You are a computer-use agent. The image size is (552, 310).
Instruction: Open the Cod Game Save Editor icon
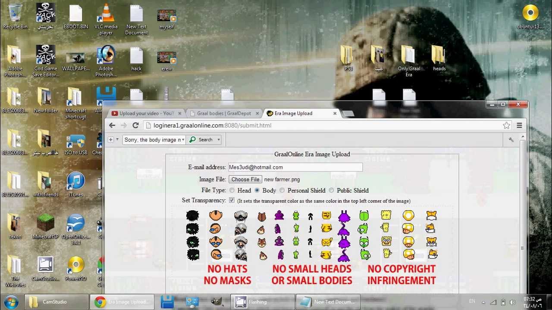point(45,61)
